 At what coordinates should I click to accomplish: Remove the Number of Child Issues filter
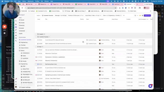click(83, 15)
